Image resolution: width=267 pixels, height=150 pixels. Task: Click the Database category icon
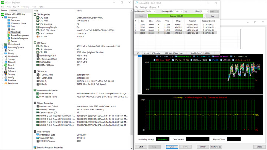coord(6,80)
